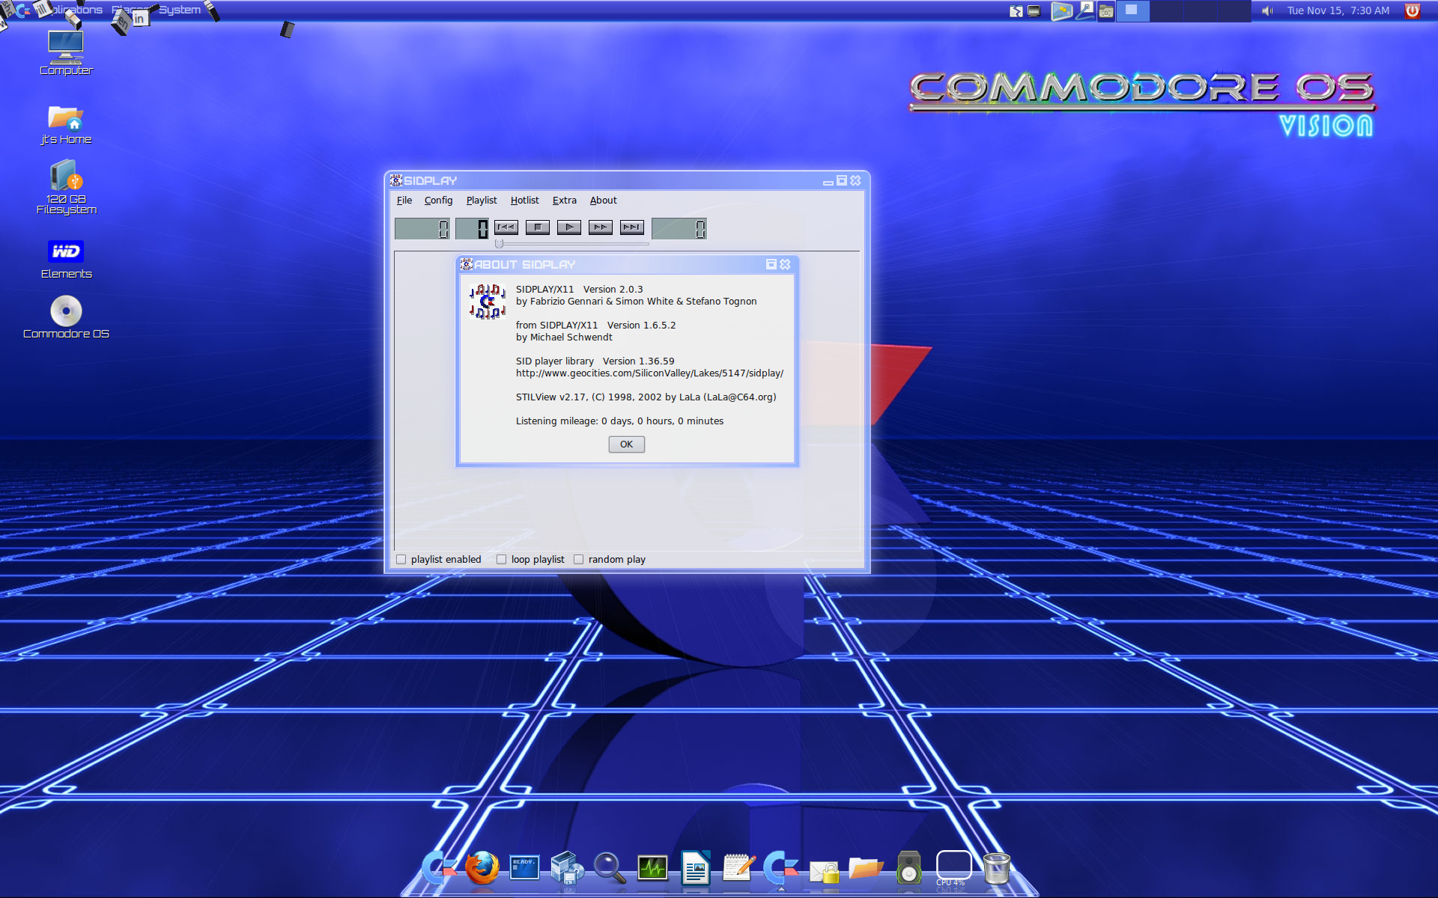
Task: Launch LibreOffice Writer from the dock
Action: coord(695,868)
